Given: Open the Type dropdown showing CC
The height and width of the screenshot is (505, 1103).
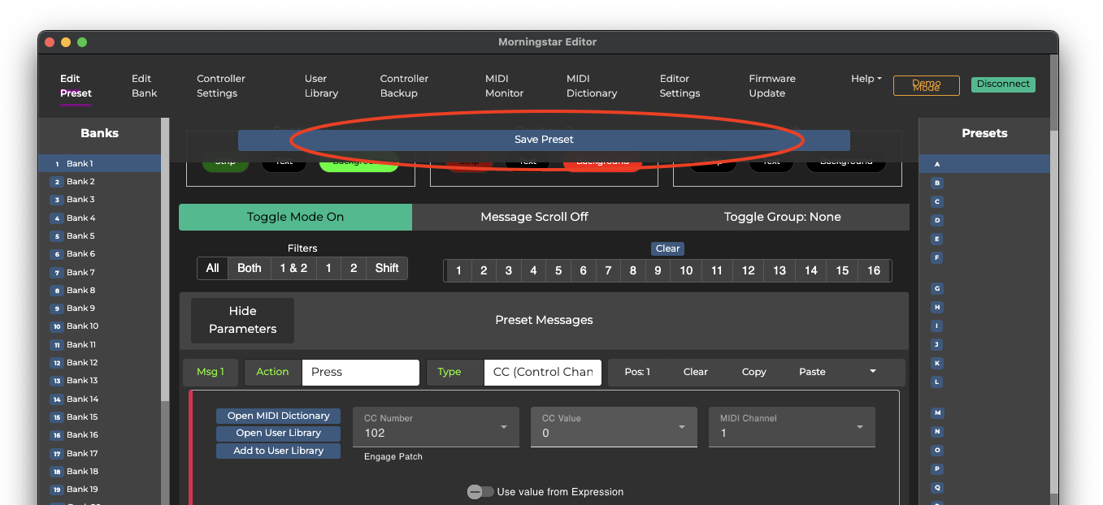Looking at the screenshot, I should (x=542, y=372).
